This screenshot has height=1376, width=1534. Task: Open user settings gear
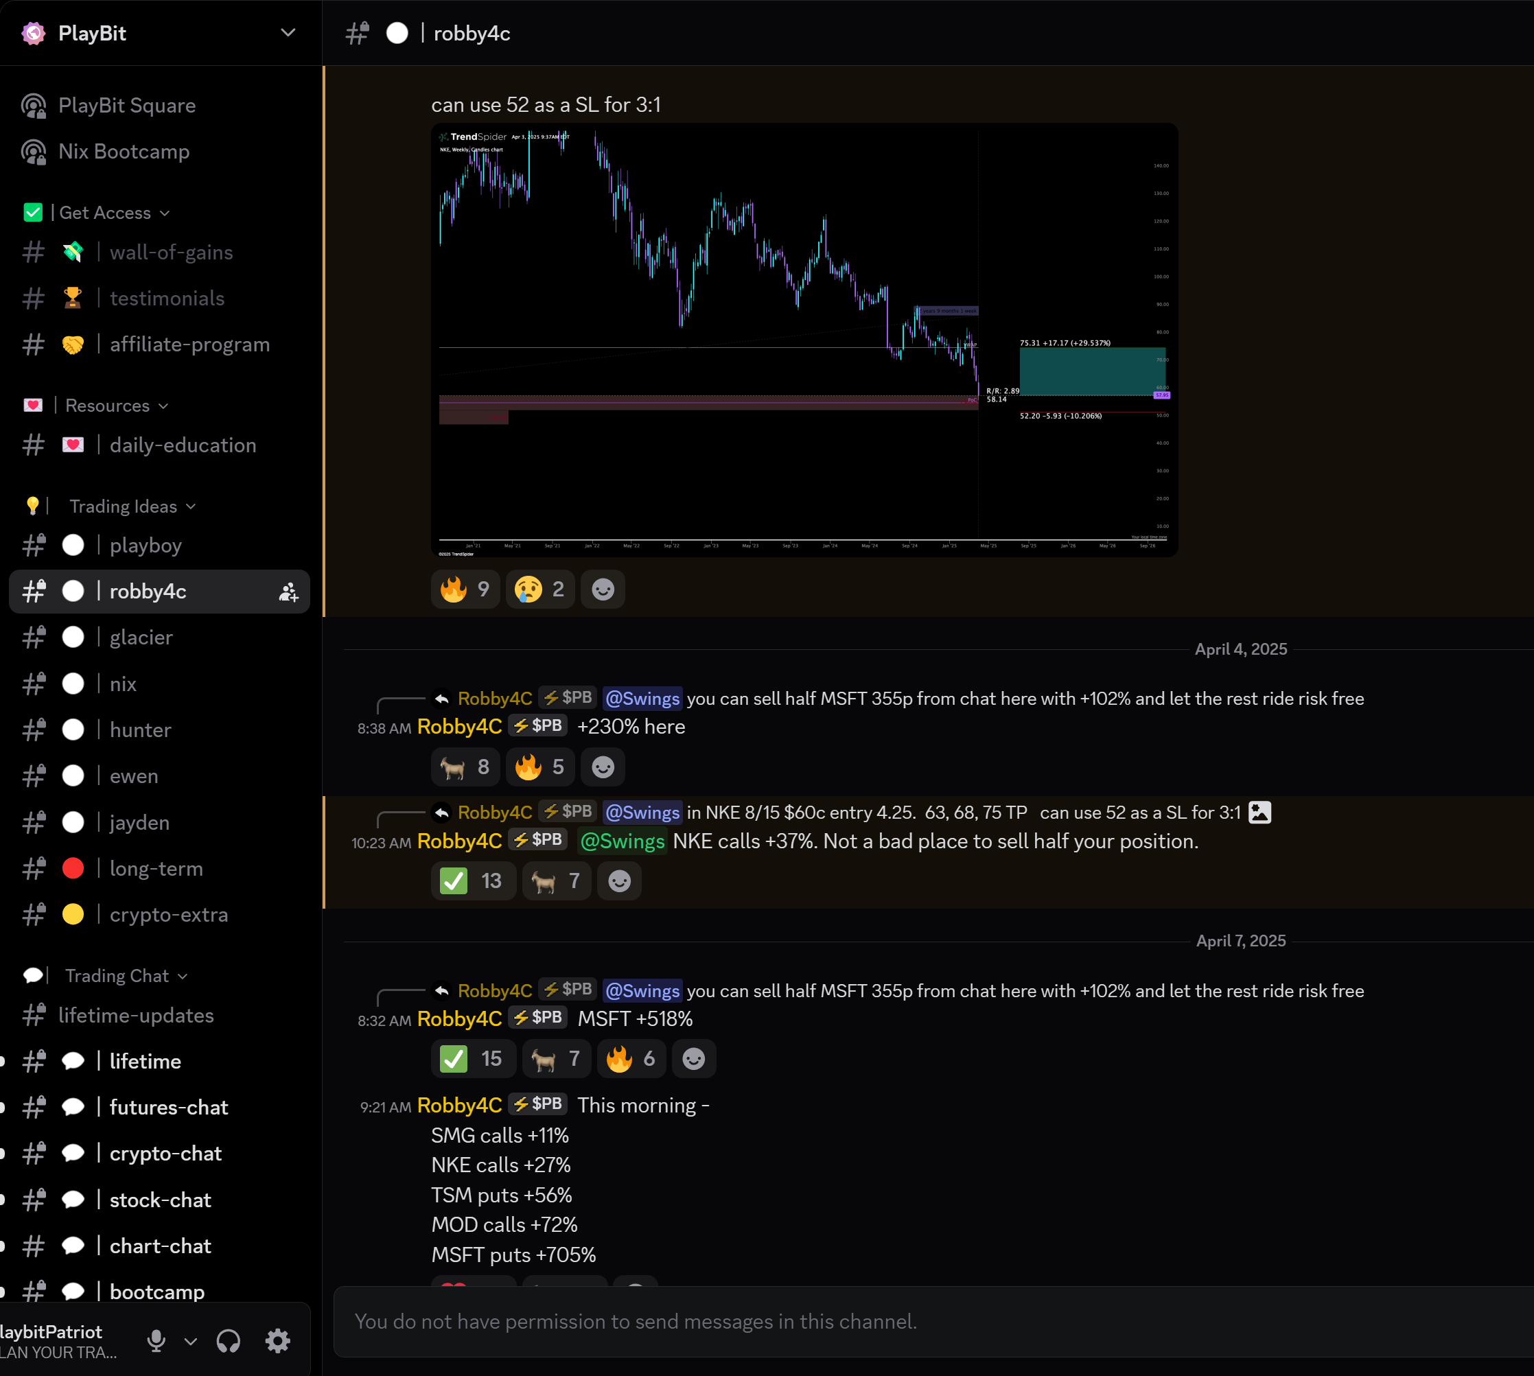(x=277, y=1341)
